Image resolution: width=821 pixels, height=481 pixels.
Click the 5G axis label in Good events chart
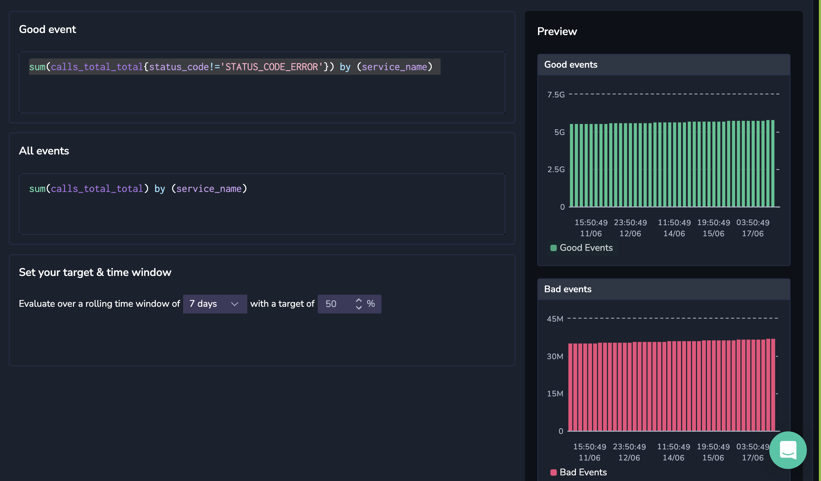point(560,132)
